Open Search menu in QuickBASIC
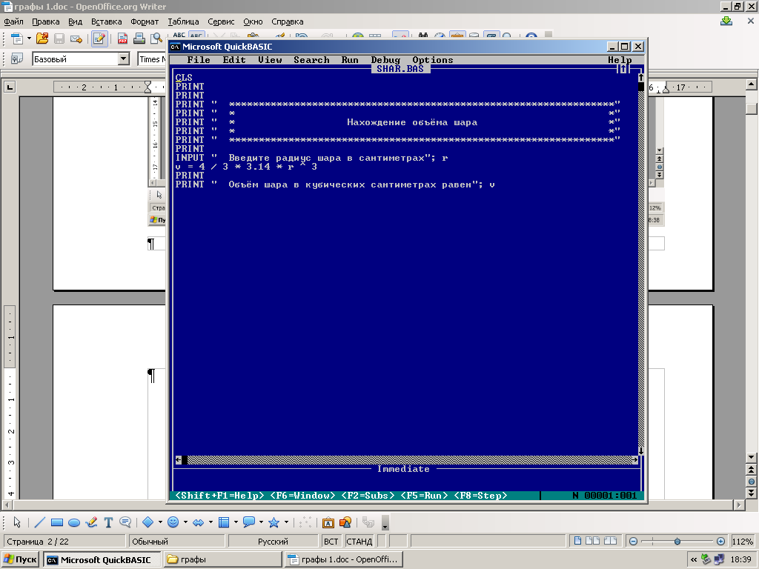This screenshot has width=759, height=569. 311,60
